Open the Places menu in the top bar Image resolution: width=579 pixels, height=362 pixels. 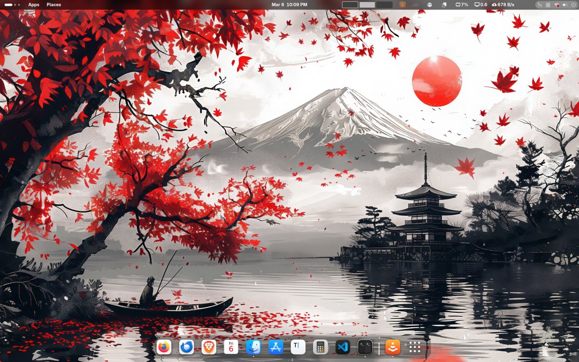point(54,4)
